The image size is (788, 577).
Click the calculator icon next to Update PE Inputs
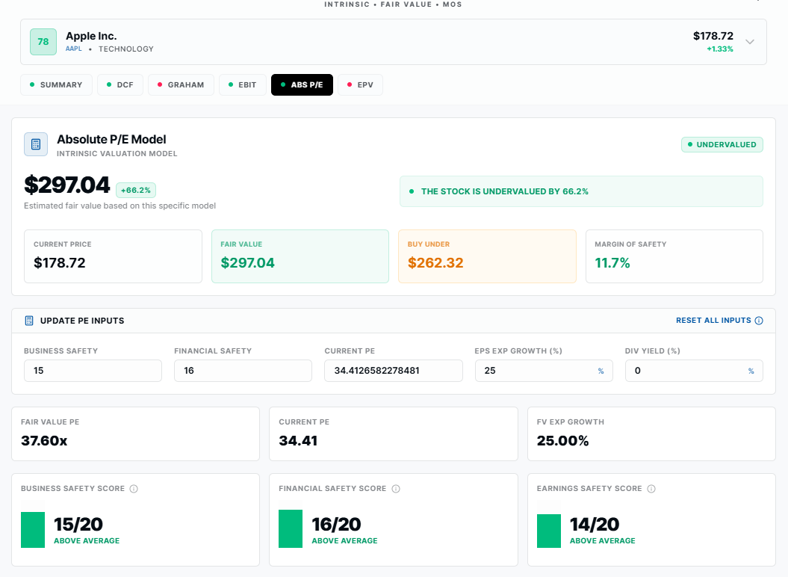pos(29,321)
